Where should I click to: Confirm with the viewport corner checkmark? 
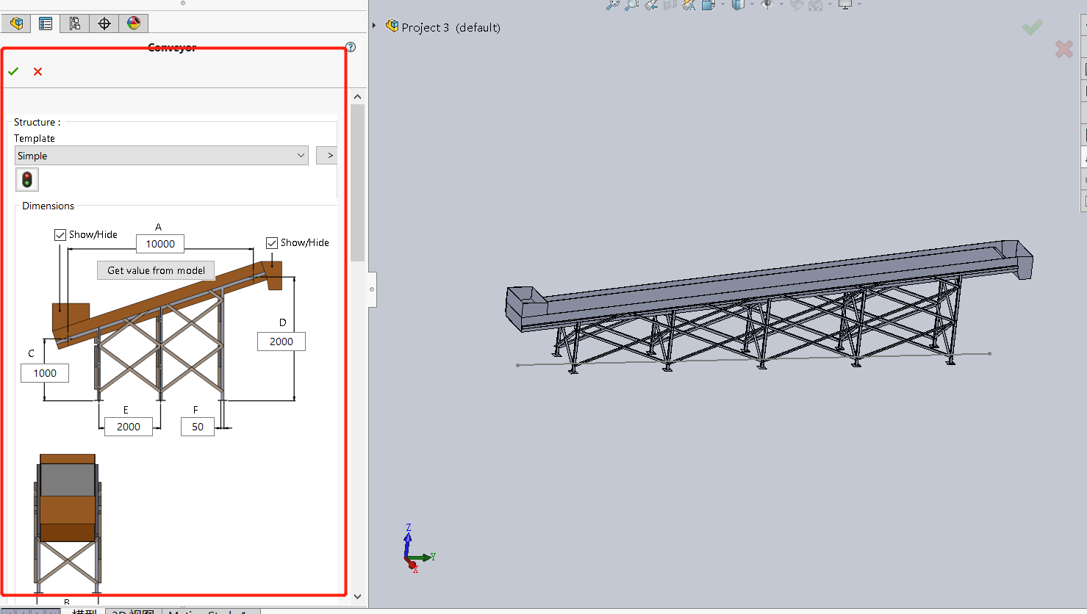point(1033,27)
